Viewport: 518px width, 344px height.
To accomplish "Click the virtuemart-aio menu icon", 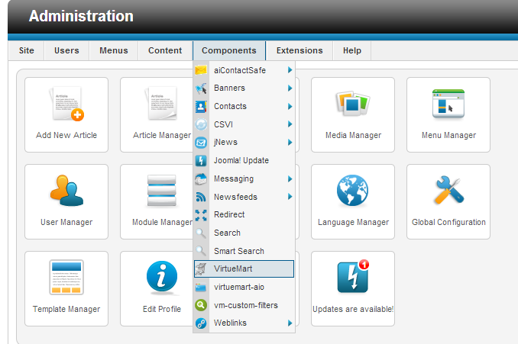I will tap(201, 288).
